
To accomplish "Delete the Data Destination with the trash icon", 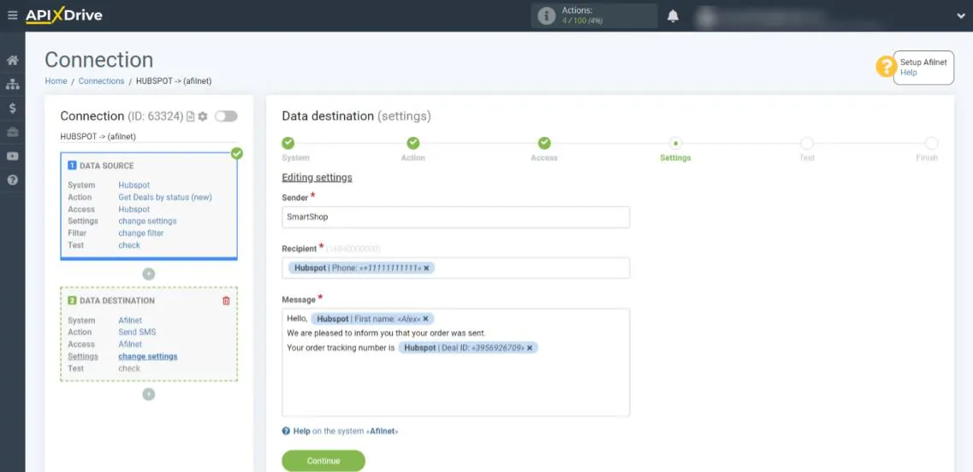I will point(226,301).
